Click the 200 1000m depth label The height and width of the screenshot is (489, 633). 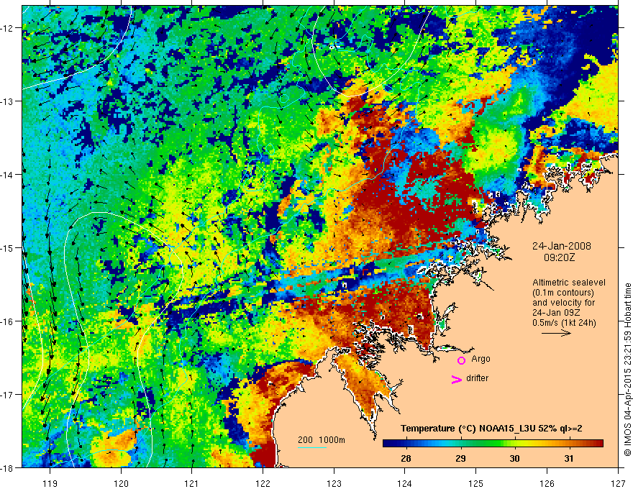coord(322,440)
